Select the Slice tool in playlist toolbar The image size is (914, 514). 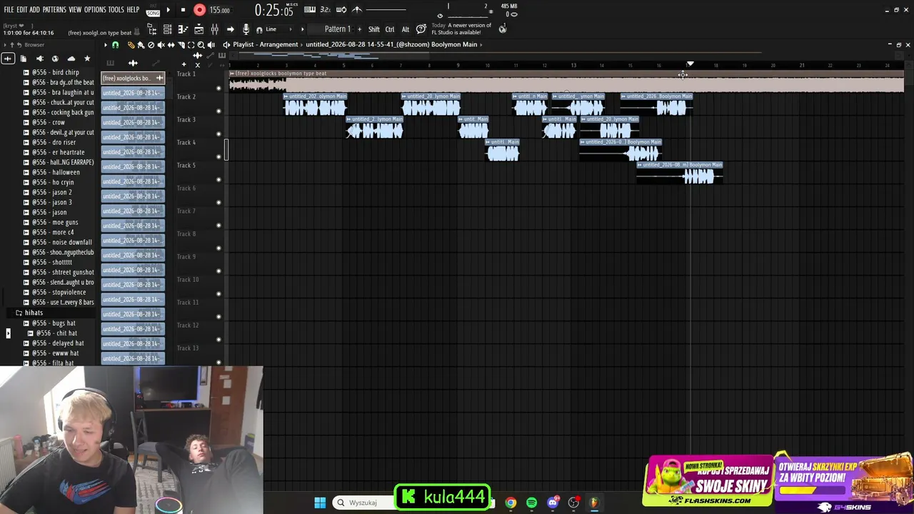coord(181,45)
